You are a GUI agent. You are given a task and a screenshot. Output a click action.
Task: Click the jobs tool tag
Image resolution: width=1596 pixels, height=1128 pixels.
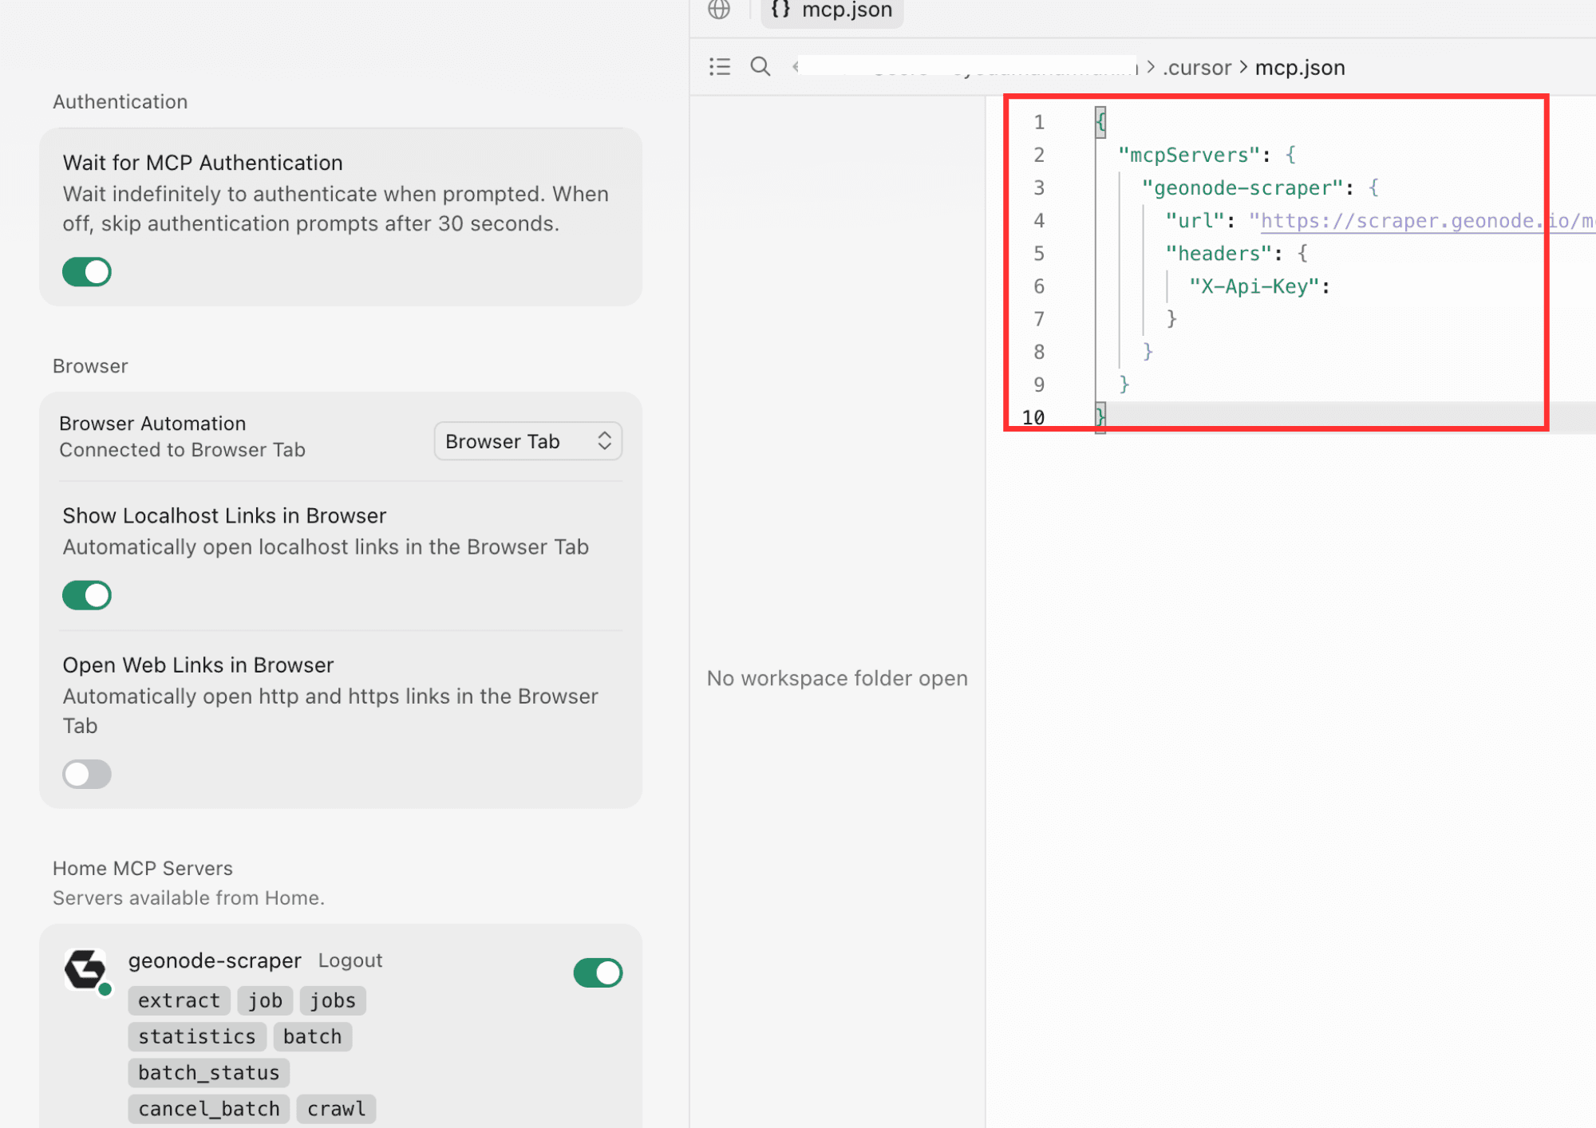pyautogui.click(x=333, y=1000)
